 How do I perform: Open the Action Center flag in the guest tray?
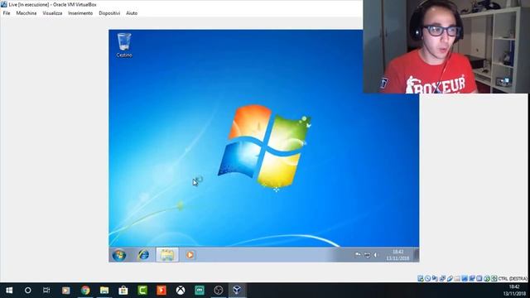(358, 255)
